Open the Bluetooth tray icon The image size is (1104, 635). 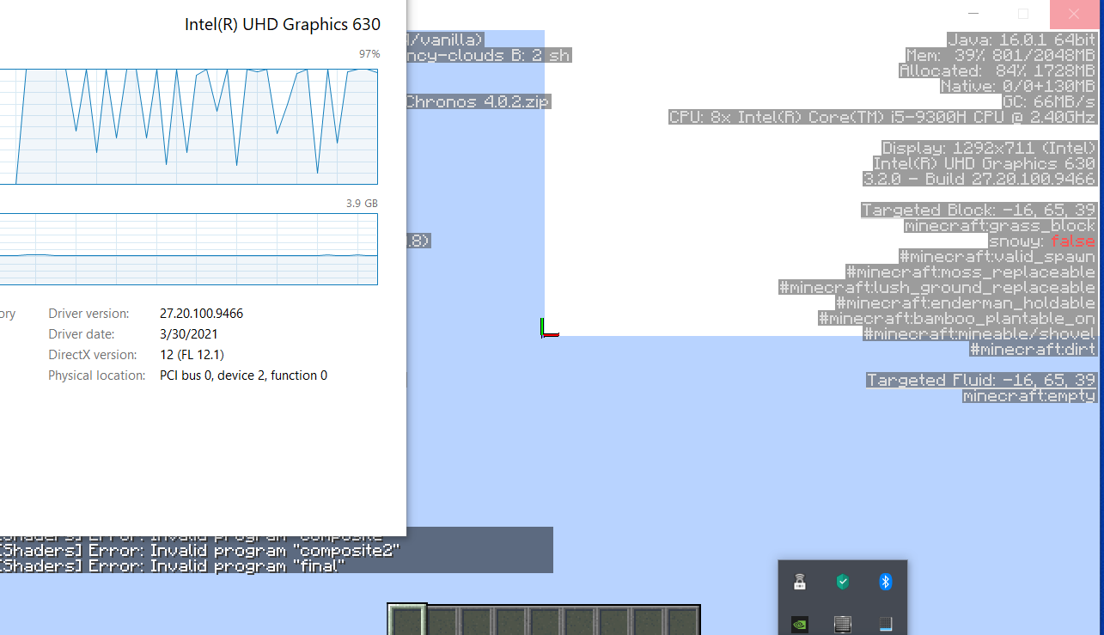[x=886, y=582]
